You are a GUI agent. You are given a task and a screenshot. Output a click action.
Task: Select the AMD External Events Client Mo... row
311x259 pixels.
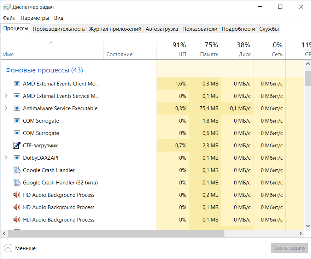click(x=152, y=84)
